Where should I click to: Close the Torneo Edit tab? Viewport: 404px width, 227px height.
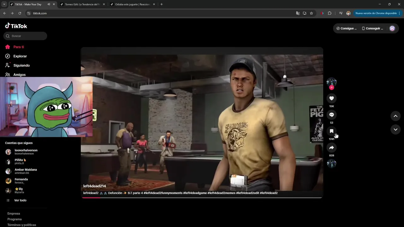[104, 4]
